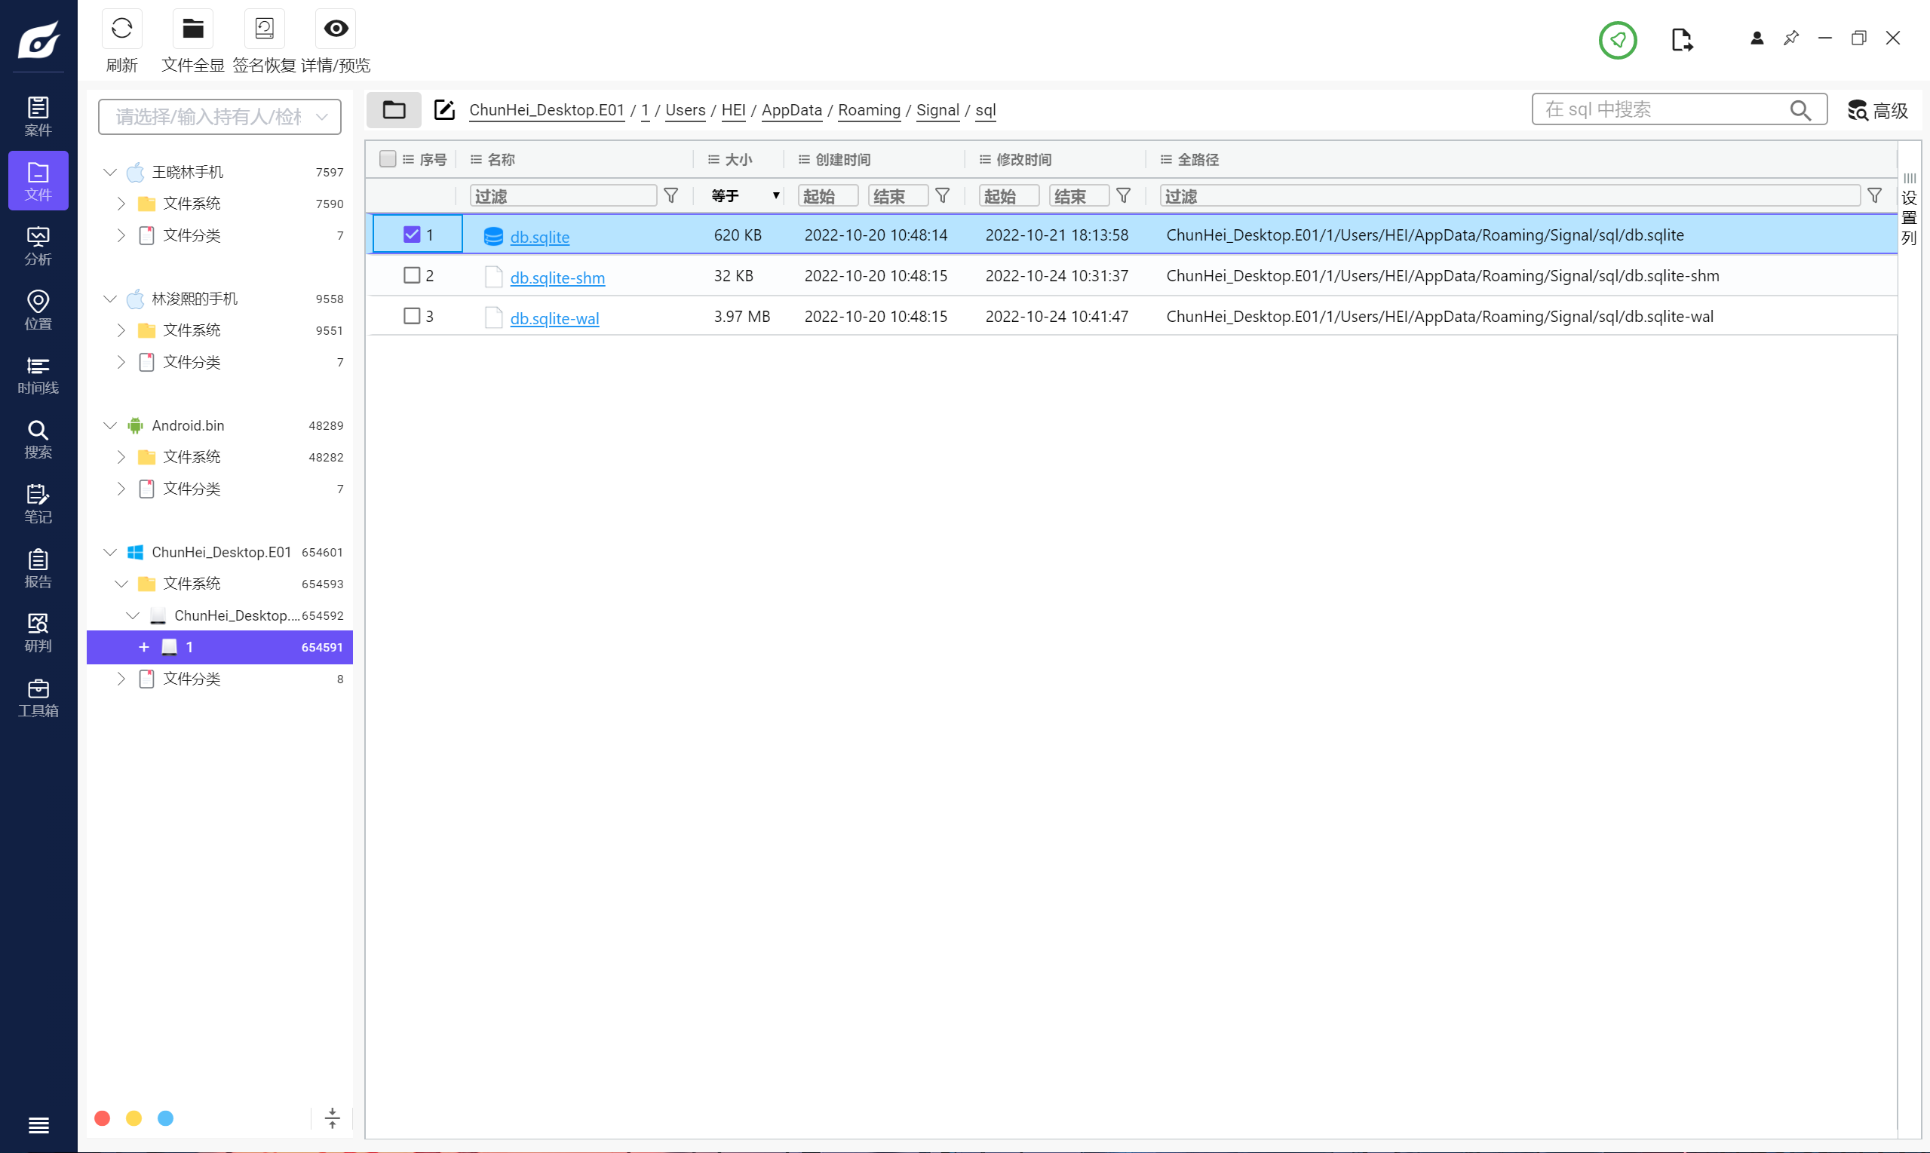Uncheck the db.sqlite row checkbox
Image resolution: width=1930 pixels, height=1153 pixels.
click(x=412, y=234)
